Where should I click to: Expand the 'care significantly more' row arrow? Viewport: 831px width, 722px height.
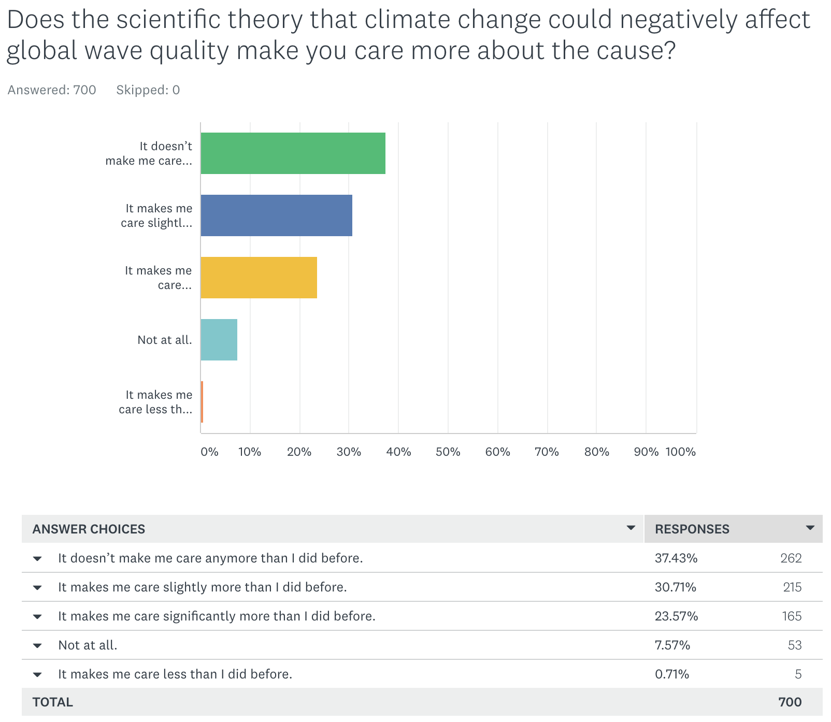37,617
